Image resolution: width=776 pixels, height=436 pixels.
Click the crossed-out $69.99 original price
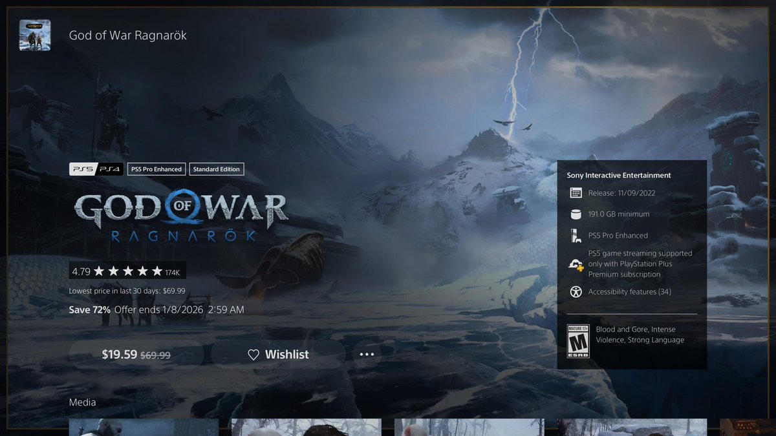click(155, 355)
